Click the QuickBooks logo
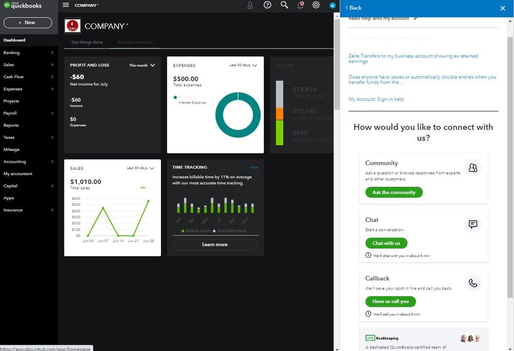This screenshot has width=514, height=351. tap(23, 5)
